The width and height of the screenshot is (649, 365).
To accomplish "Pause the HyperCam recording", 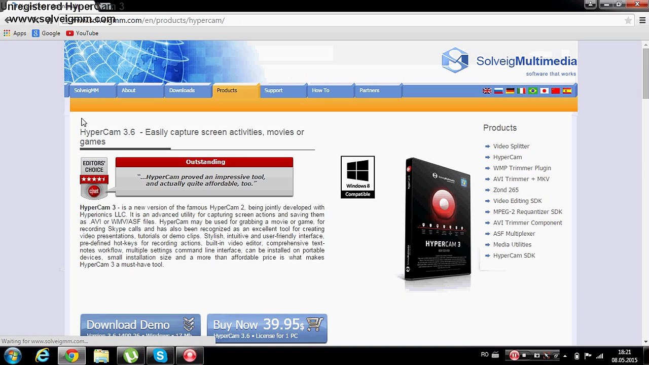I will pyautogui.click(x=514, y=355).
